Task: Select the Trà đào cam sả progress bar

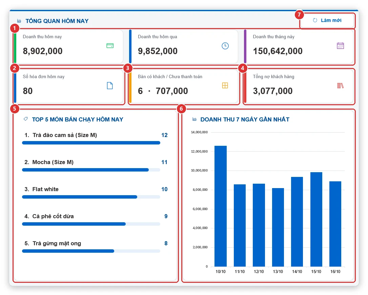Action: [91, 143]
